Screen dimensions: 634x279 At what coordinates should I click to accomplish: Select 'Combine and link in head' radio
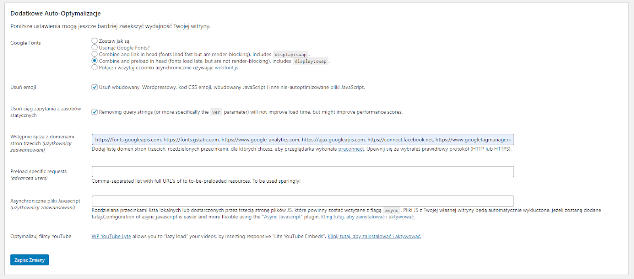[94, 54]
